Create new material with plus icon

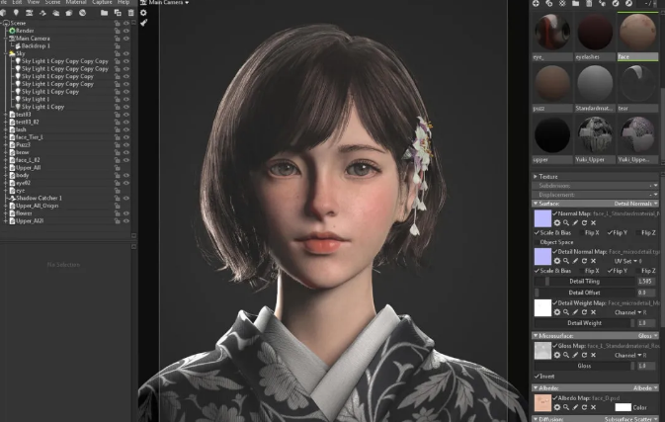[536, 3]
